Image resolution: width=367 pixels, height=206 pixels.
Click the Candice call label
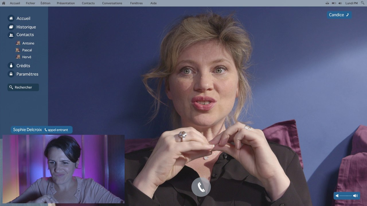[339, 15]
